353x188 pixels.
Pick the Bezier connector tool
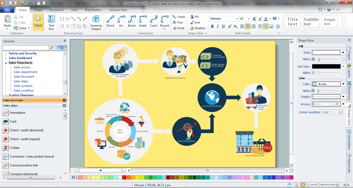(x=132, y=21)
